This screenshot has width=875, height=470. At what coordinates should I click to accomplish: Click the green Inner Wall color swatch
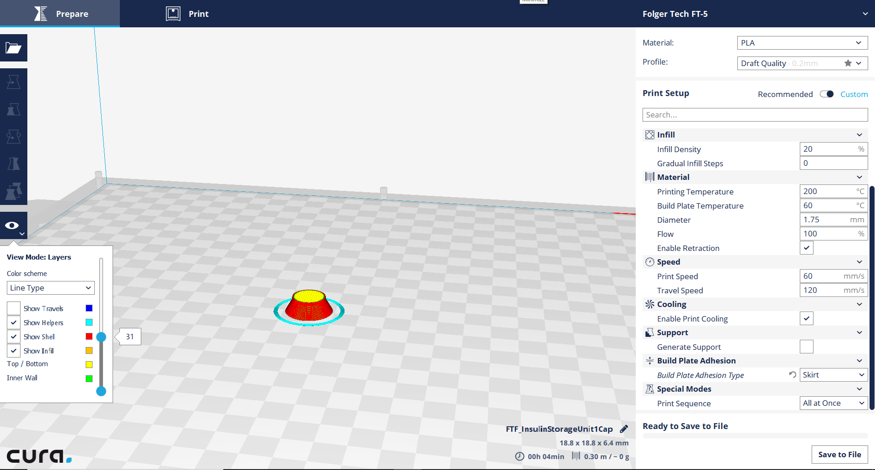click(x=89, y=378)
